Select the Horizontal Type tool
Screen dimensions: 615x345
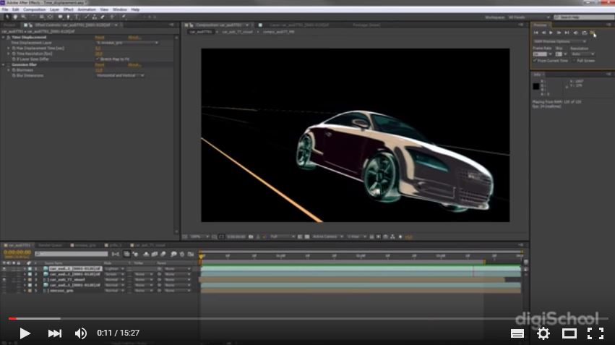[77, 17]
